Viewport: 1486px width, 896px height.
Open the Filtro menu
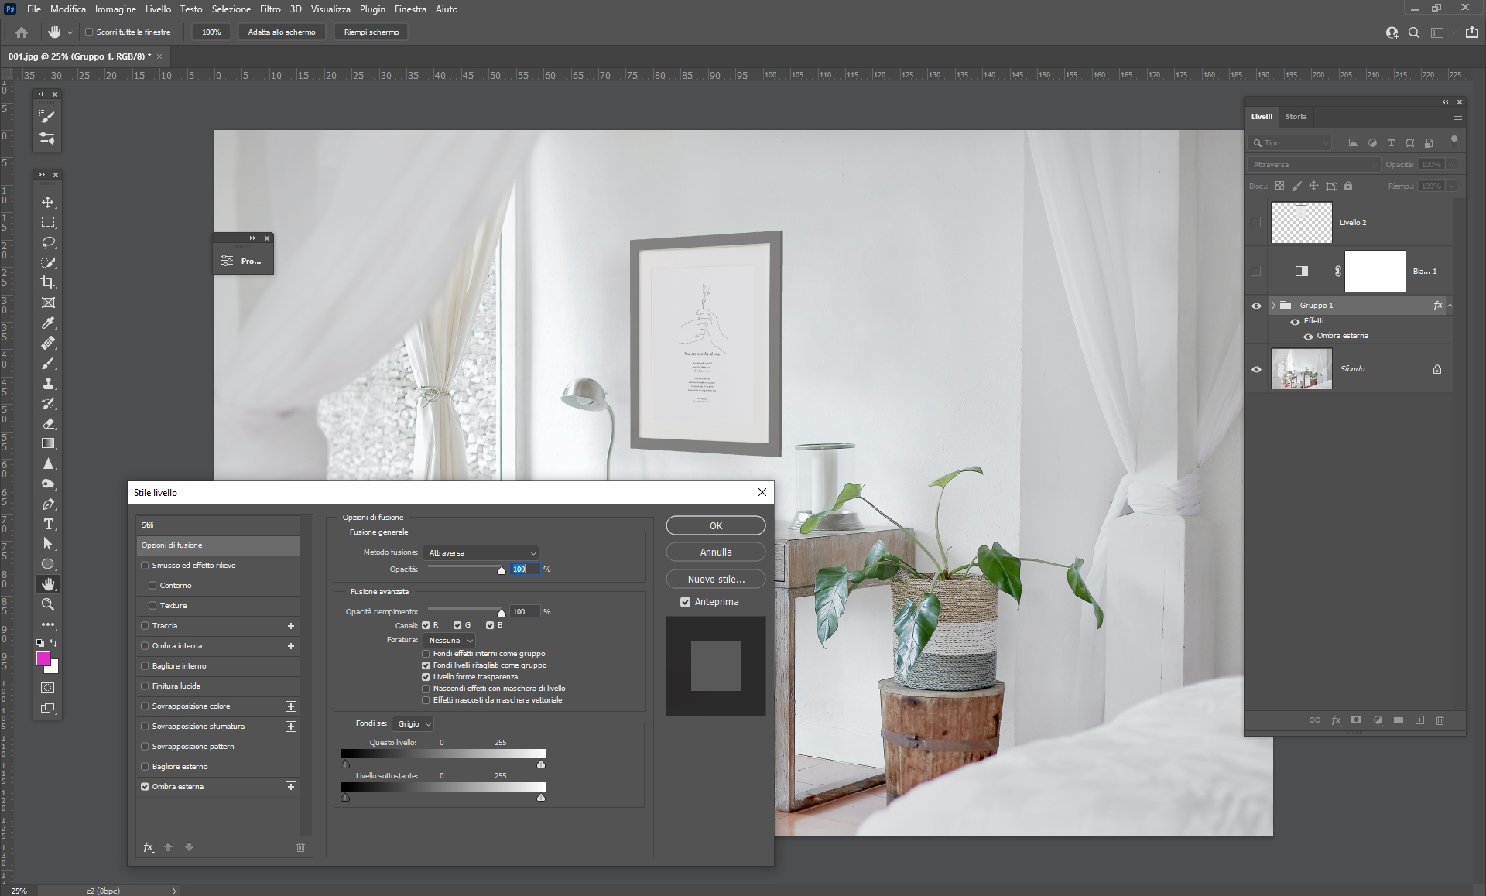click(x=270, y=9)
